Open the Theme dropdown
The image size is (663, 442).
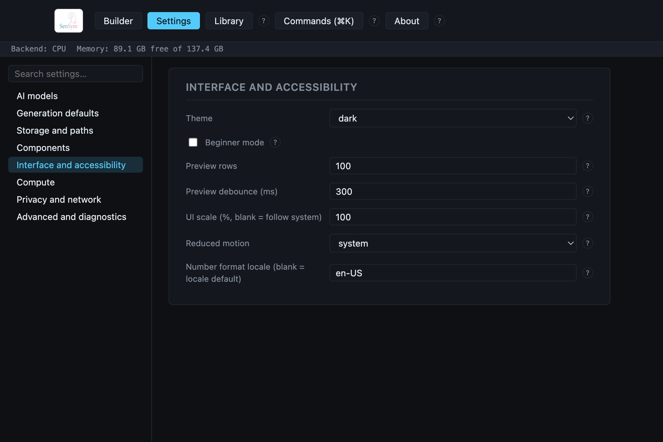click(453, 118)
